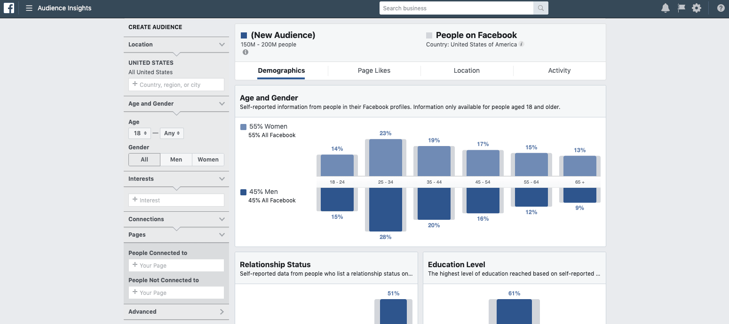Screen dimensions: 729x324
Task: Click the info icon below the audience size
Action: pyautogui.click(x=245, y=52)
